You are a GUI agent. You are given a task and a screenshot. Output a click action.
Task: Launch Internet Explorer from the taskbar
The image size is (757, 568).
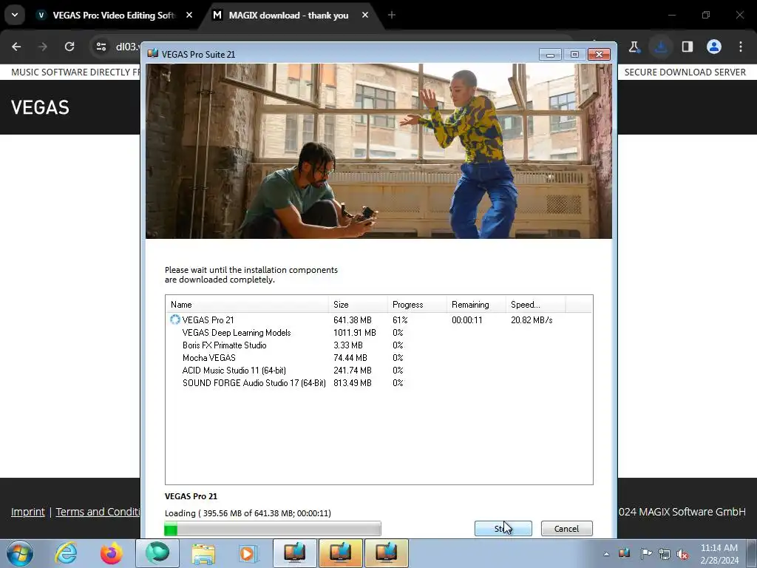66,553
